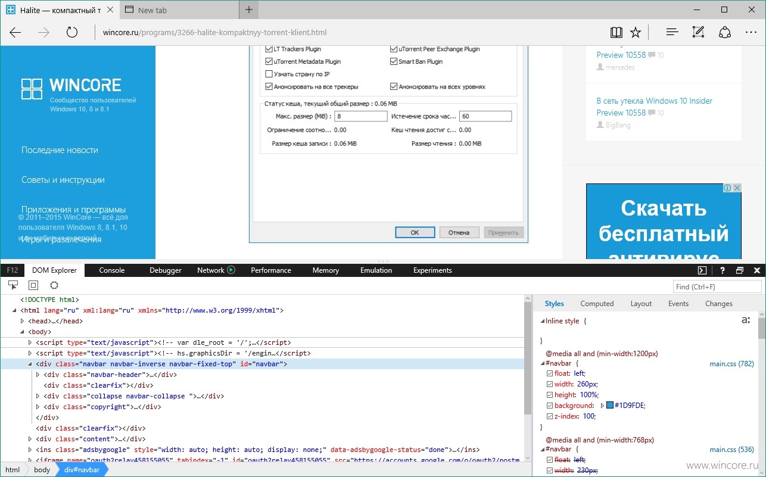Open the Performance tab

point(271,270)
